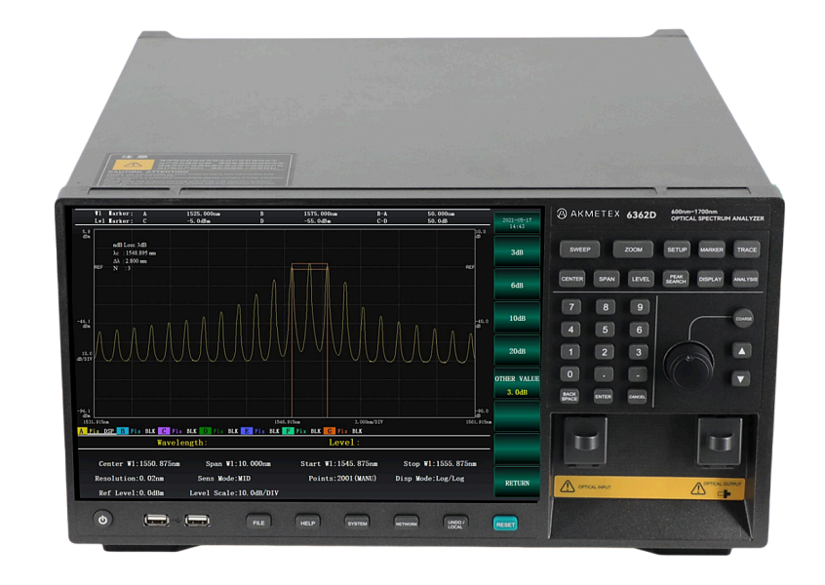Click the Start WI:1545.875nm readout
Viewport: 825px width, 585px height.
(x=338, y=463)
